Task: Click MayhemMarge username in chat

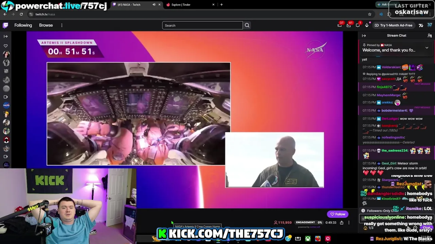Action: 388,95
